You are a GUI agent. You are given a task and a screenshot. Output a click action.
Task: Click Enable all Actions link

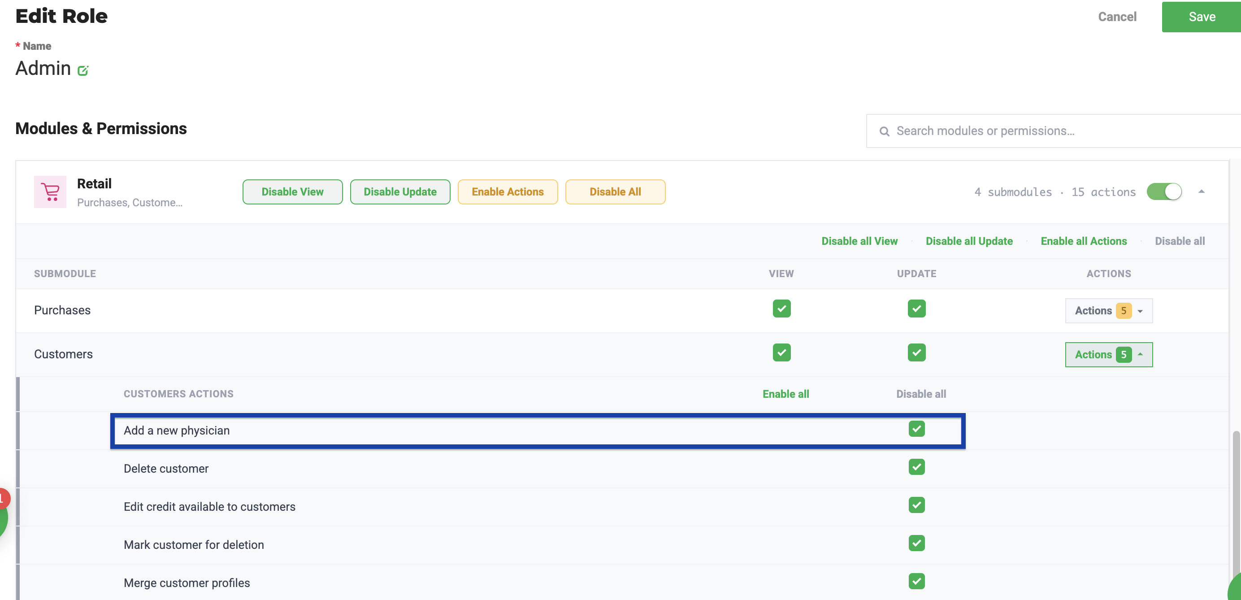tap(1084, 241)
